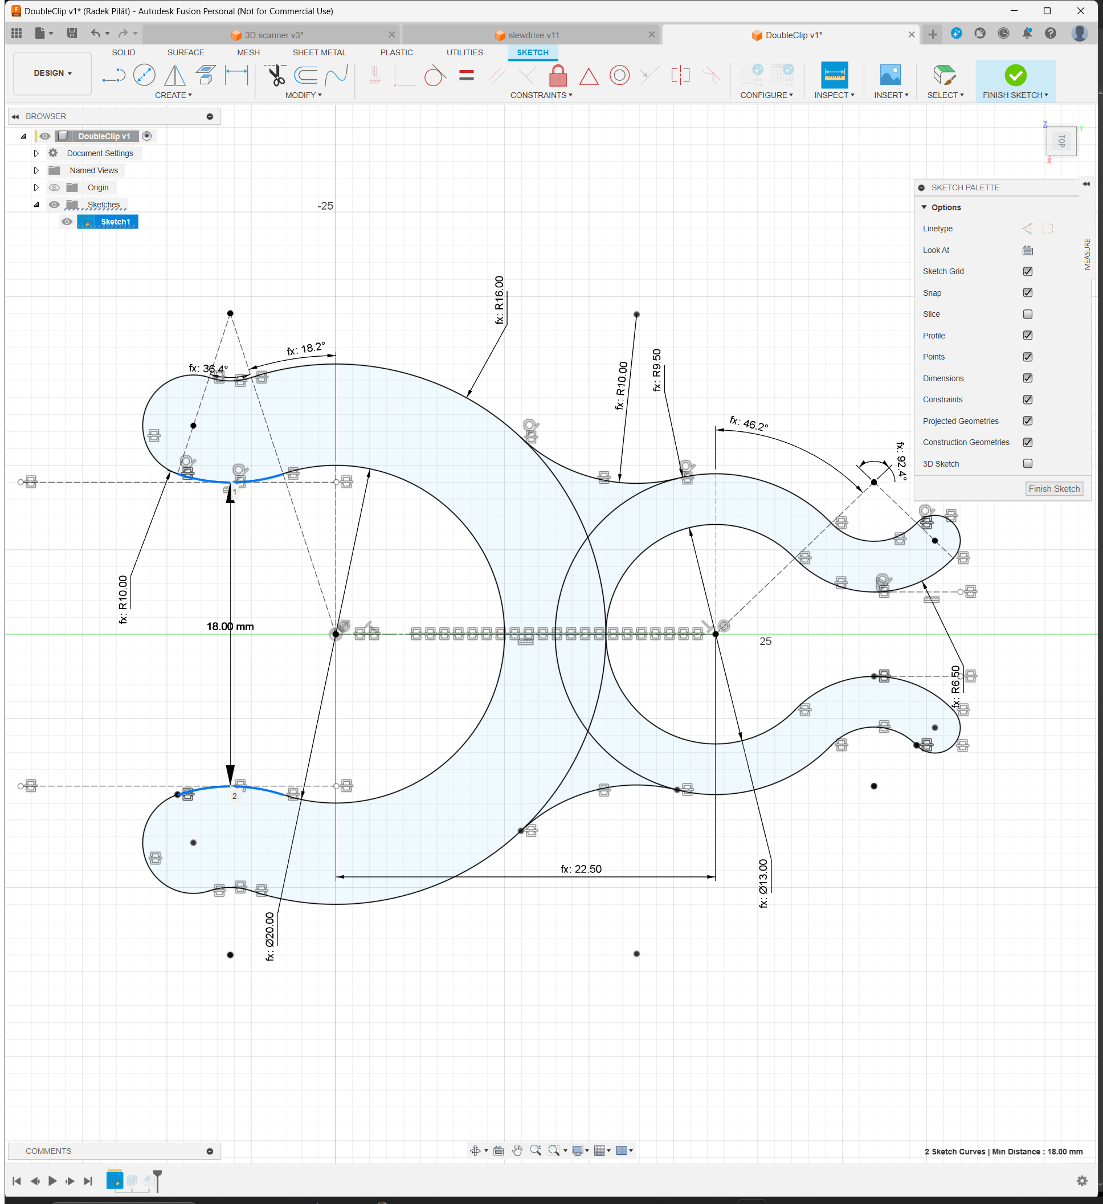
Task: Play the timeline history
Action: 52,1181
